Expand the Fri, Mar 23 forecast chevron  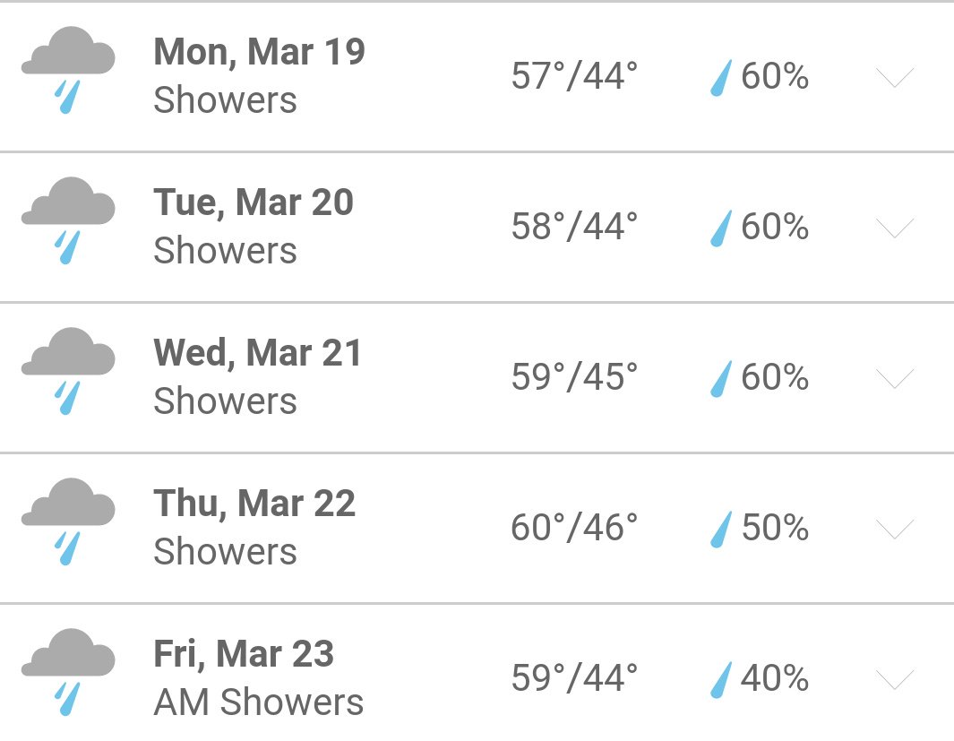[894, 679]
